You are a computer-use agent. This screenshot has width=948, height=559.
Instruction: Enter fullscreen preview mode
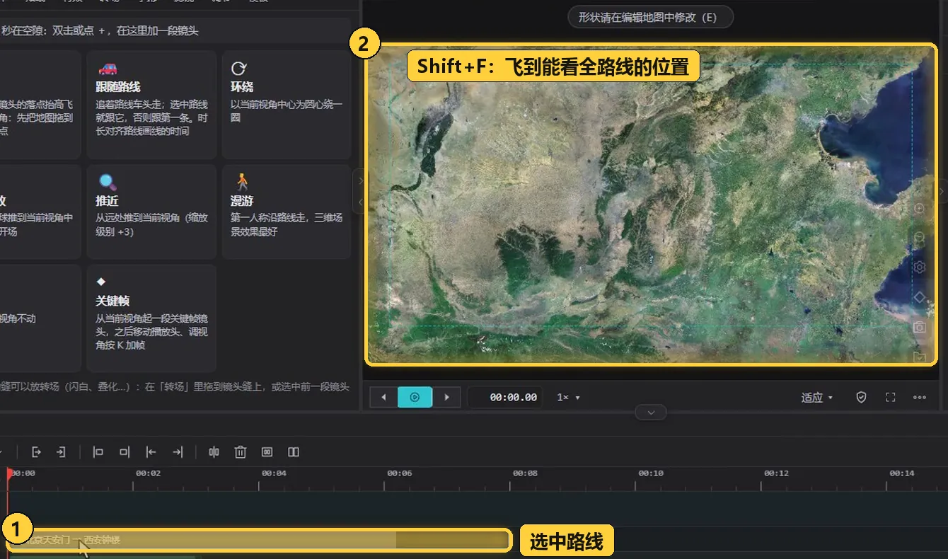click(891, 398)
